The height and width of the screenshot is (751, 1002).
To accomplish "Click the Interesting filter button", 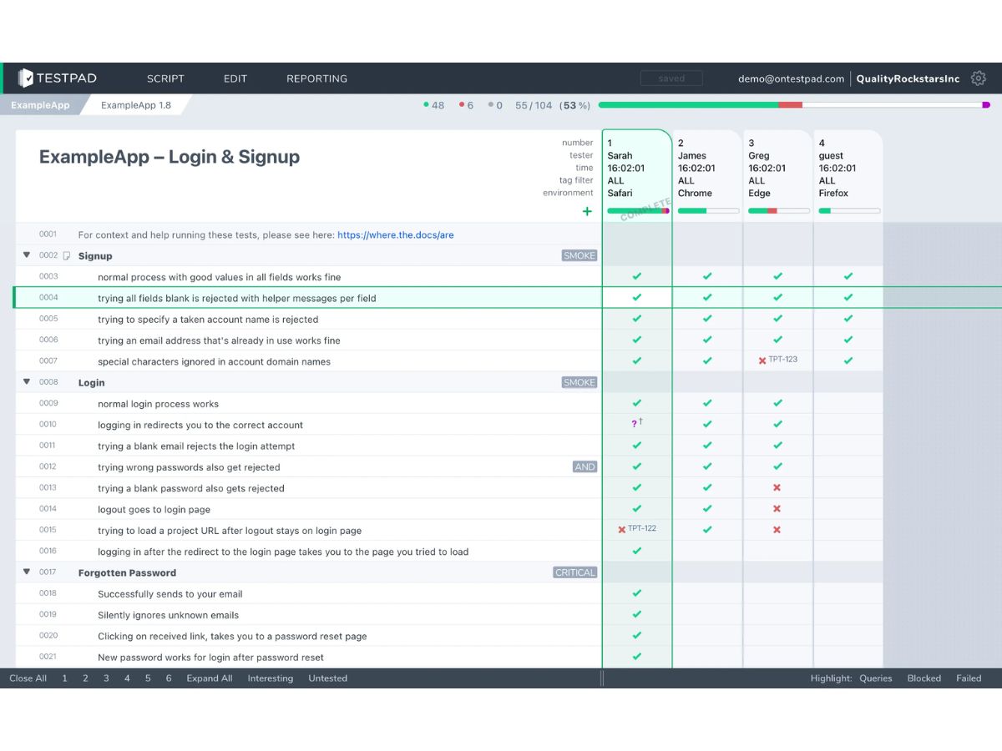I will [x=271, y=678].
